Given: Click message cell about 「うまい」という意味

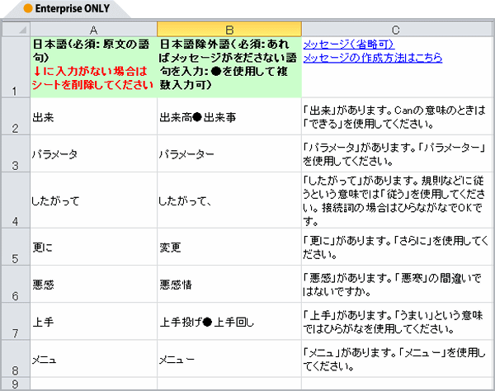Looking at the screenshot, I should [397, 321].
